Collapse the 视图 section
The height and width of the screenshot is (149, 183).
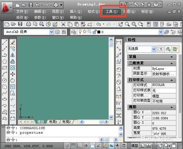pyautogui.click(x=171, y=107)
